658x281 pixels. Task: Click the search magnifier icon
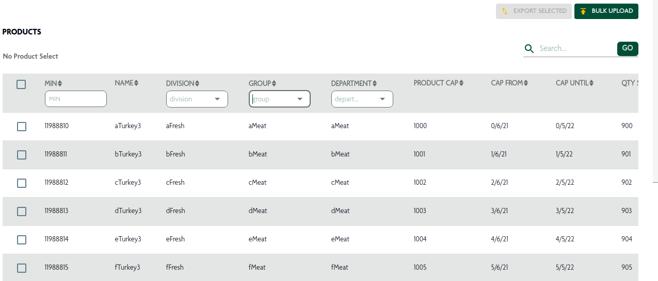pyautogui.click(x=529, y=49)
